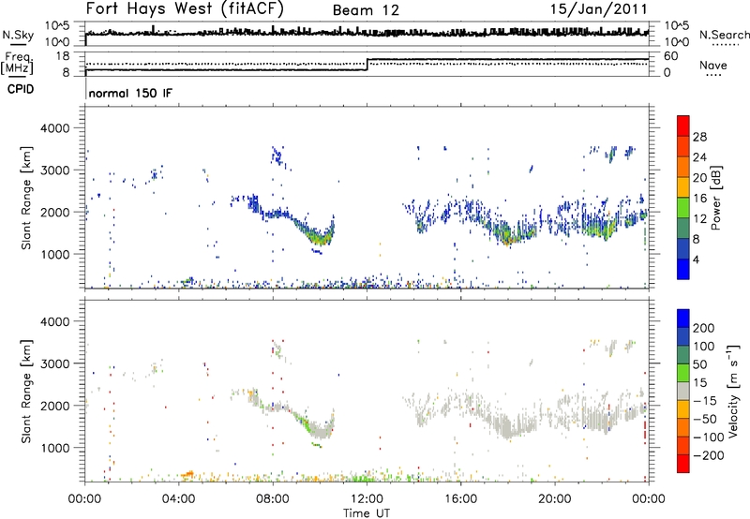
Task: Click the "N.Sky" legend label
Action: pyautogui.click(x=18, y=35)
